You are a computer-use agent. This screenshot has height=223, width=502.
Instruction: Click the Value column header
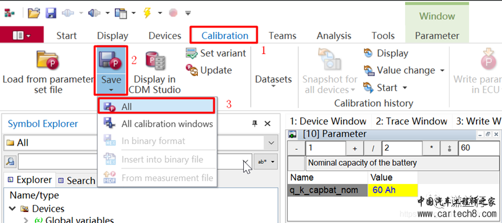point(393,177)
